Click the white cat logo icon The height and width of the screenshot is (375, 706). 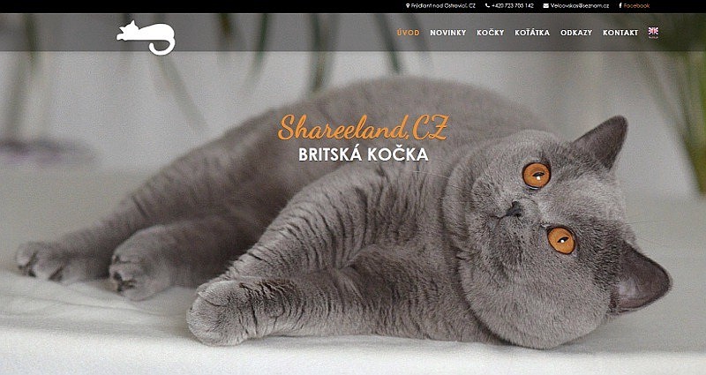pos(146,38)
